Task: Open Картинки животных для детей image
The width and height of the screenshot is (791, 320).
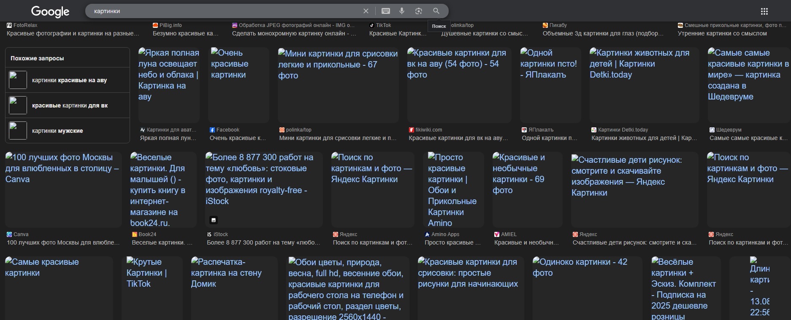Action: coord(645,85)
